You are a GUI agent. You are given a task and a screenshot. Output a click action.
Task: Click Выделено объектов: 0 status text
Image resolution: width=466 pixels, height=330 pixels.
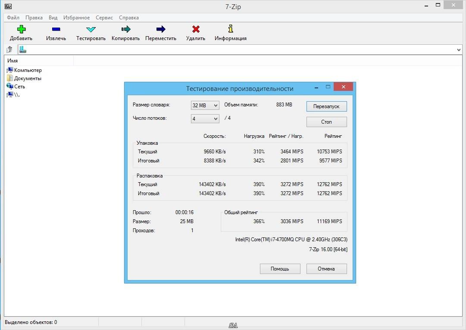(x=31, y=322)
